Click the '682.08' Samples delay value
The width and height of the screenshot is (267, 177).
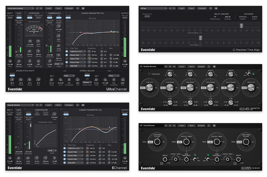pyautogui.click(x=228, y=17)
